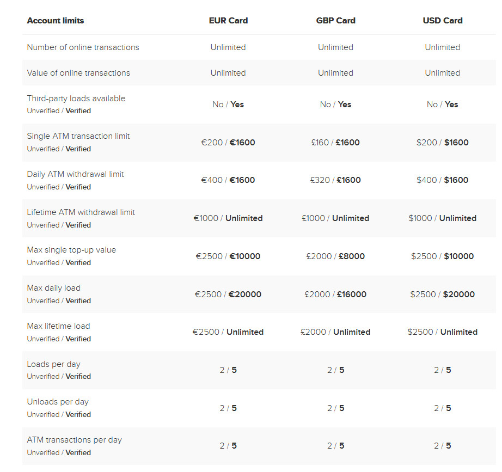The image size is (502, 472).
Task: Click USD Lifetime ATM limit $1000 / Unlimited
Action: (443, 218)
